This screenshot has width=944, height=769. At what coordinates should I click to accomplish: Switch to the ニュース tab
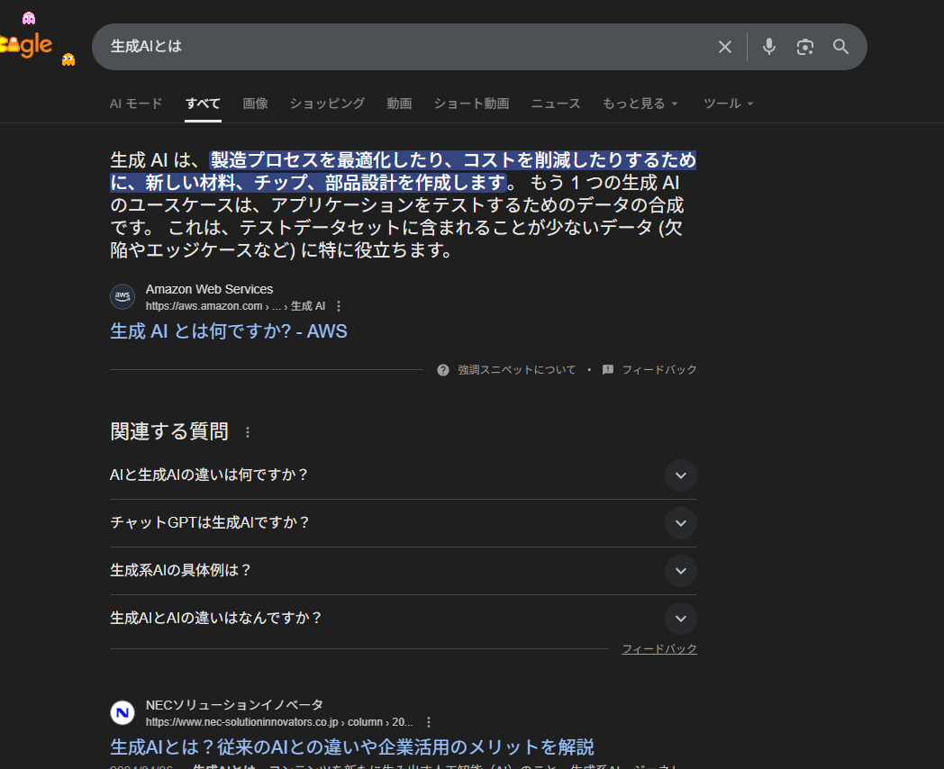click(556, 104)
